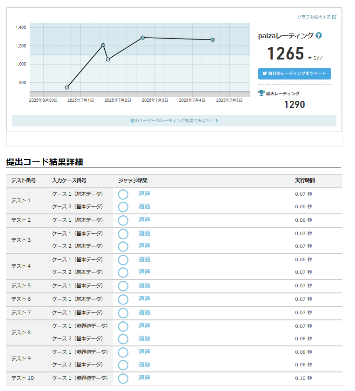Open the 他のユーザーのレーティングも見てみよう link
The image size is (355, 391).
174,121
